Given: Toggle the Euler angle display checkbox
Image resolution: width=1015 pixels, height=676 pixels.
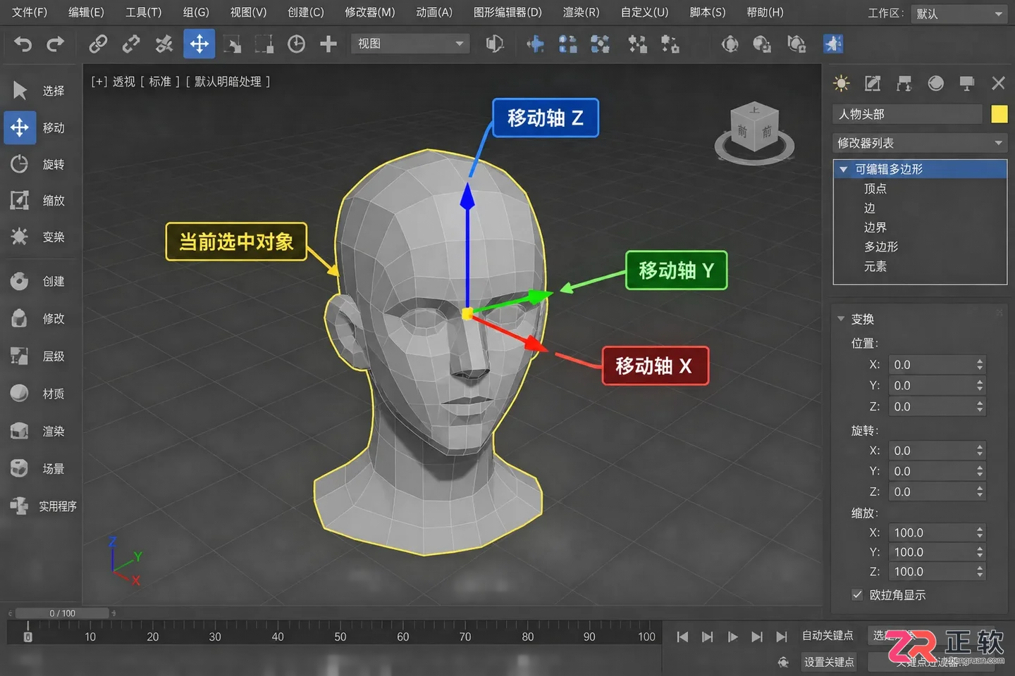Looking at the screenshot, I should point(857,594).
